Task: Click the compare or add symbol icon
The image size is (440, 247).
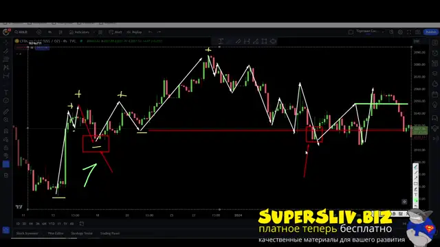Action: pyautogui.click(x=38, y=32)
